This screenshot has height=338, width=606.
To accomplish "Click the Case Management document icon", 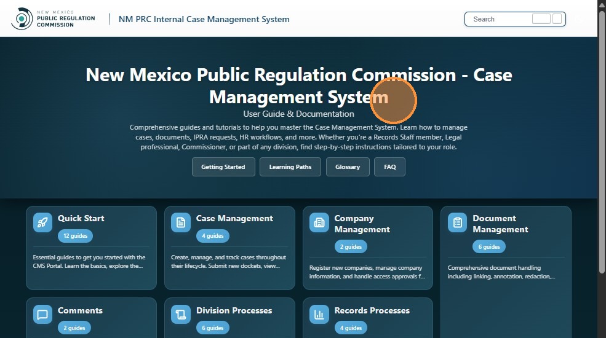I will tap(181, 222).
